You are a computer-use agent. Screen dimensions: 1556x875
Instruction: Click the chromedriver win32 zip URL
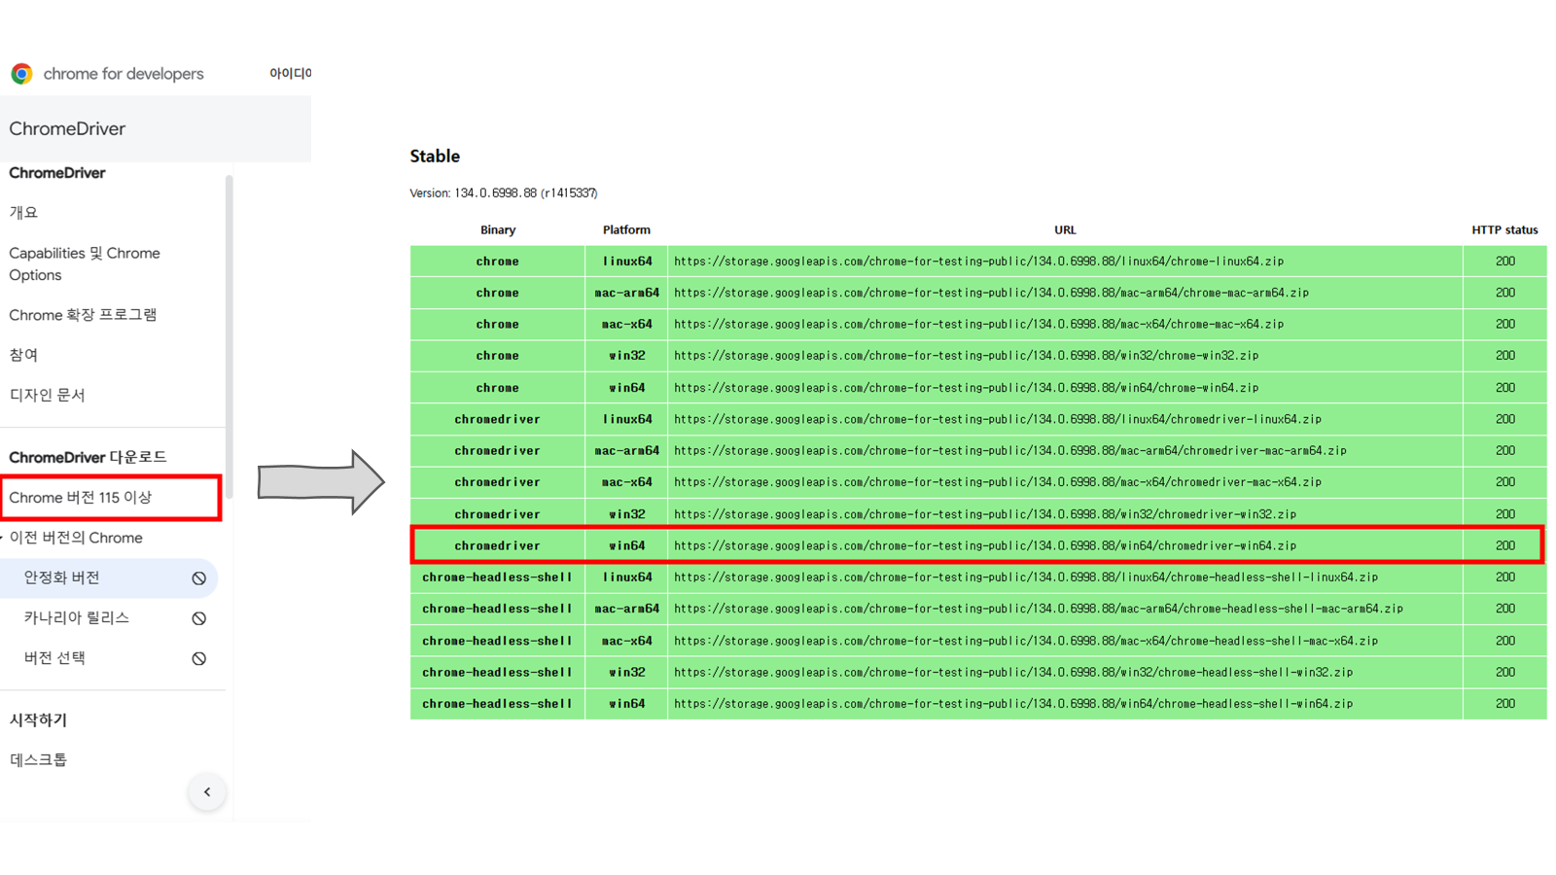(x=985, y=514)
